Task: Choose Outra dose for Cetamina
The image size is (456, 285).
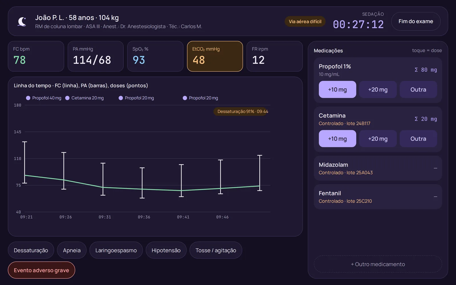Action: (418, 139)
